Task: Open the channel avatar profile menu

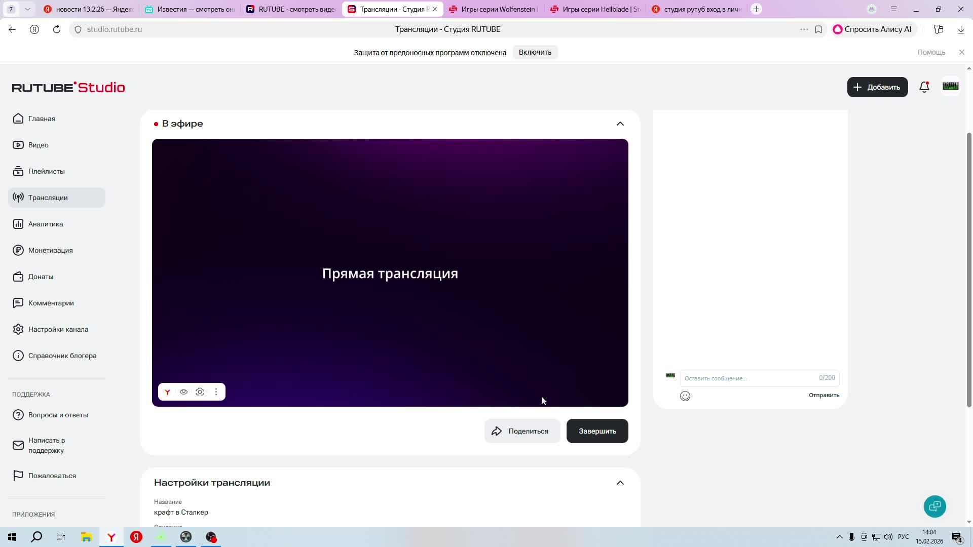Action: 950,87
